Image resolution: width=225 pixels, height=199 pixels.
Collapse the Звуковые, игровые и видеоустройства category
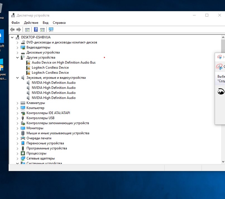(17, 78)
